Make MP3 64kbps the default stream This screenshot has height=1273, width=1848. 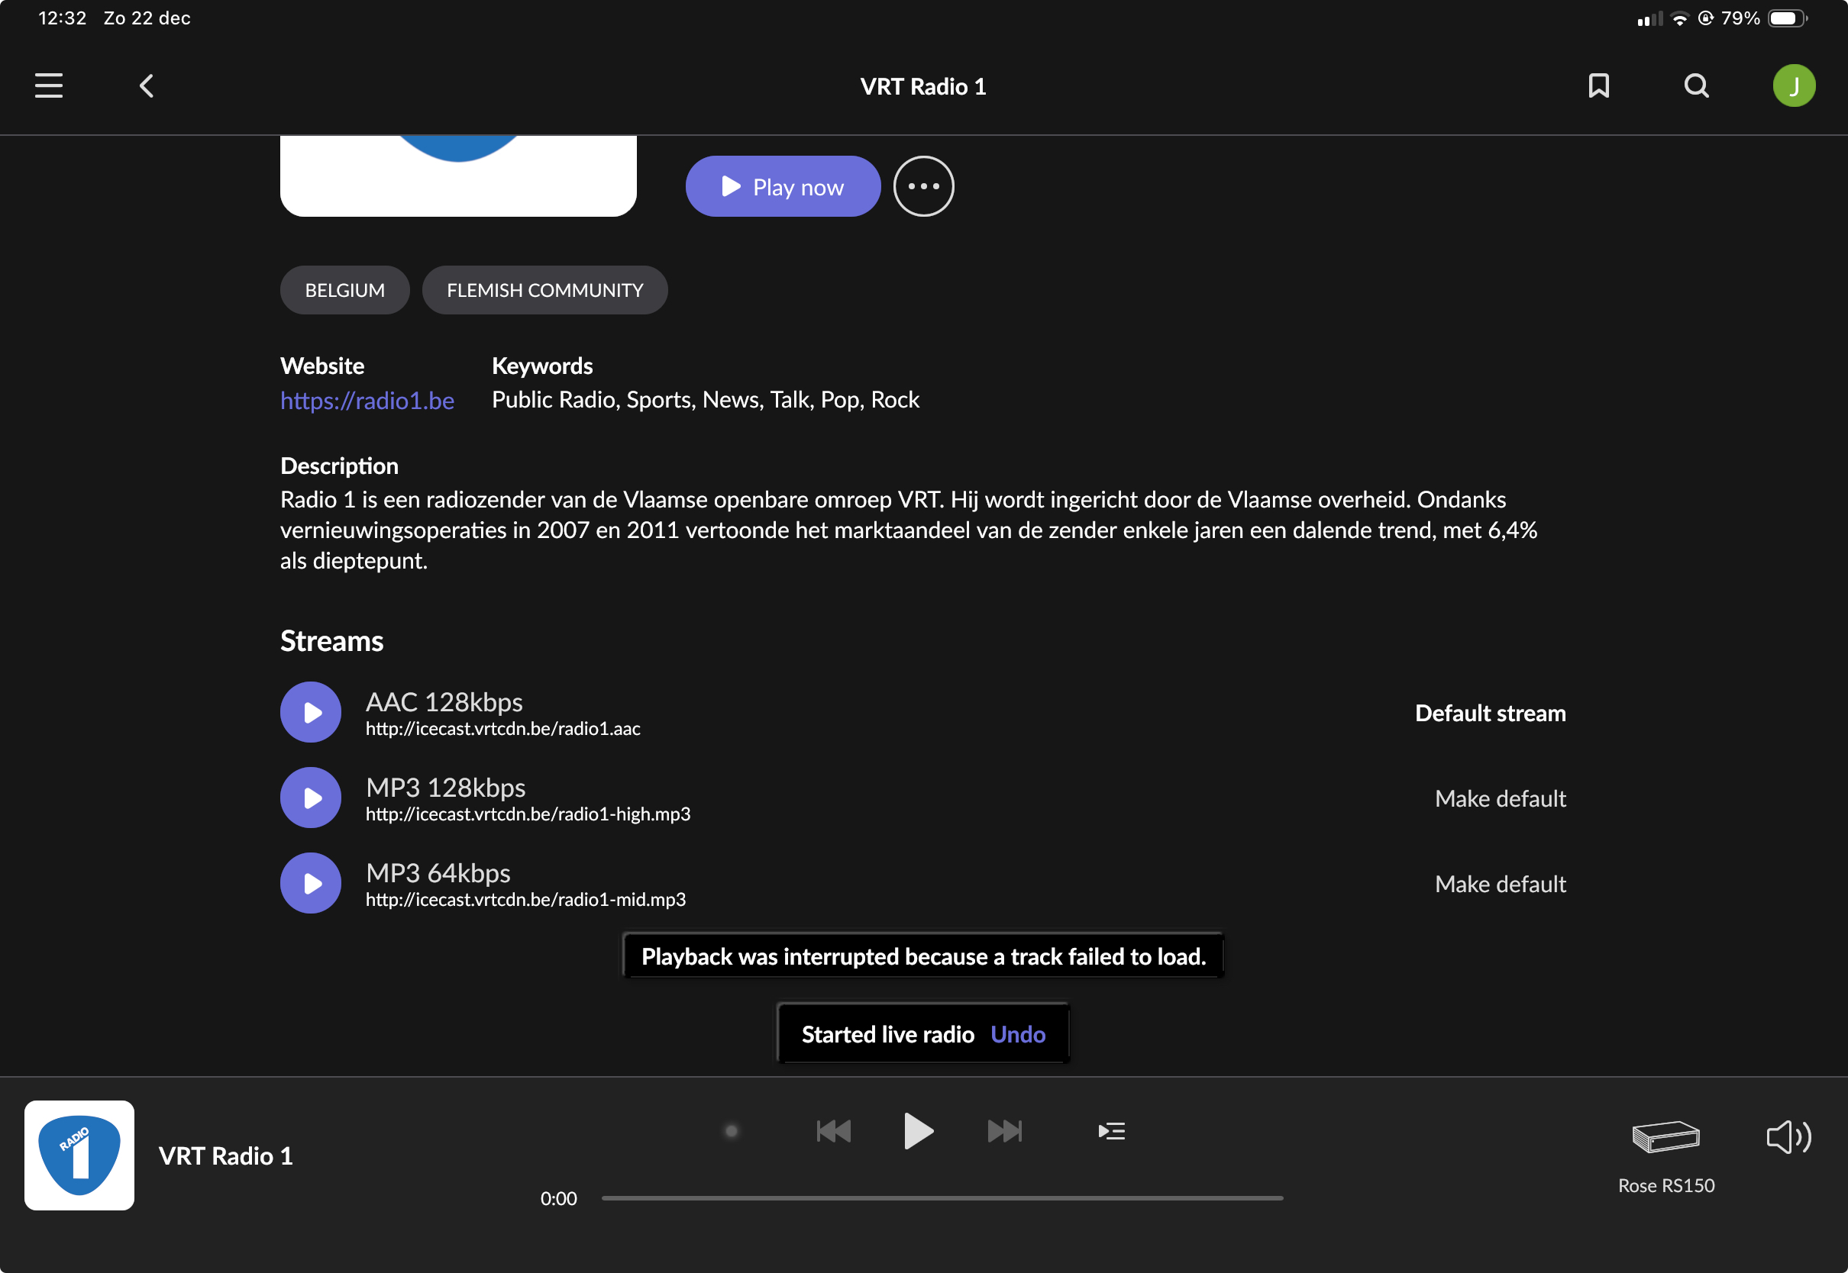point(1500,884)
